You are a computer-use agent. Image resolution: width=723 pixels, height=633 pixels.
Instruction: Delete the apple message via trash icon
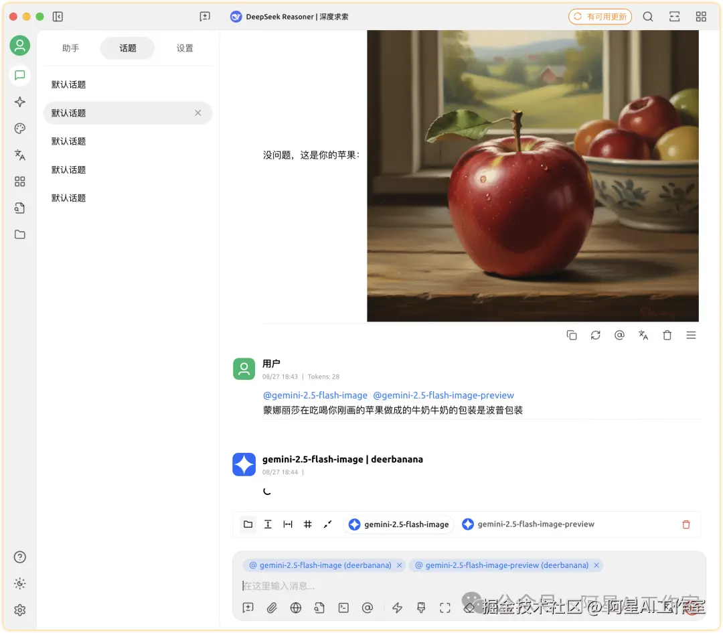tap(667, 336)
